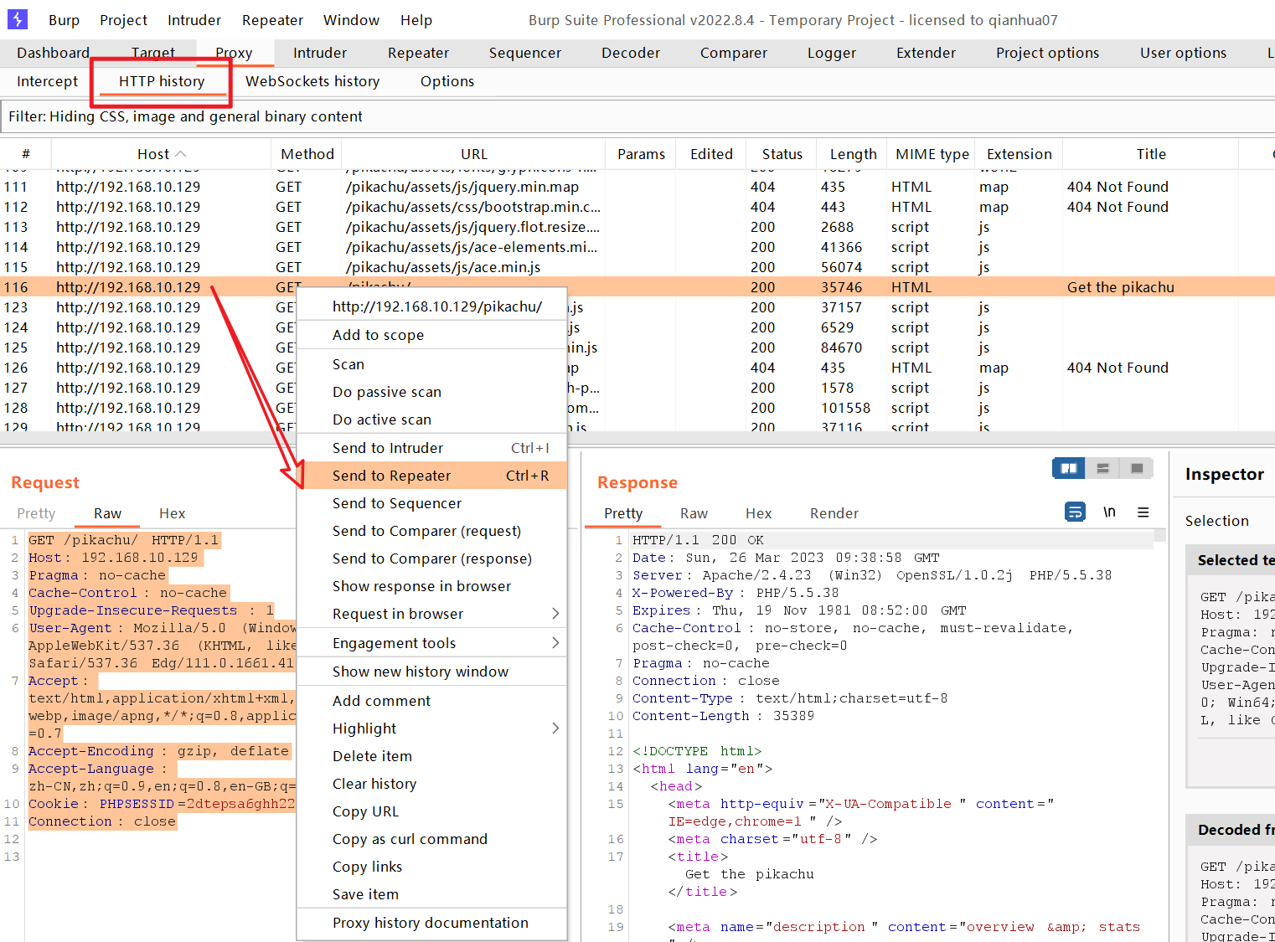Screen dimensions: 1275x942
Task: Click the filter bar hiding CSS content
Action: click(637, 116)
